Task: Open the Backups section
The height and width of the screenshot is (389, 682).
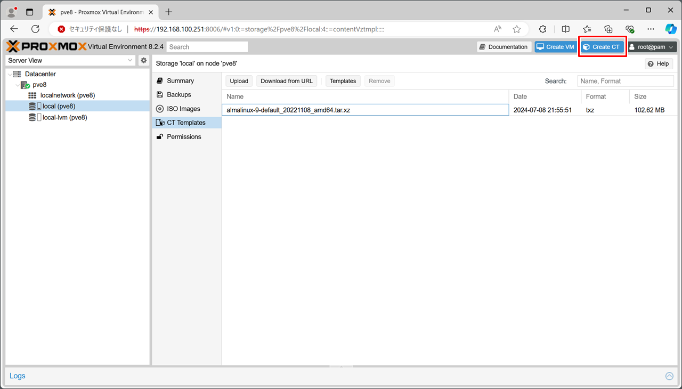Action: [178, 95]
